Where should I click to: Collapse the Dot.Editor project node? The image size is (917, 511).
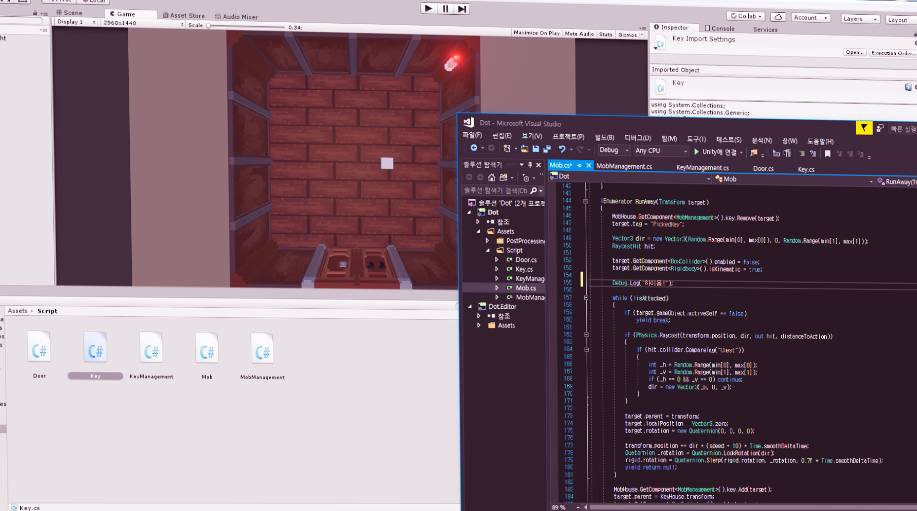point(470,306)
